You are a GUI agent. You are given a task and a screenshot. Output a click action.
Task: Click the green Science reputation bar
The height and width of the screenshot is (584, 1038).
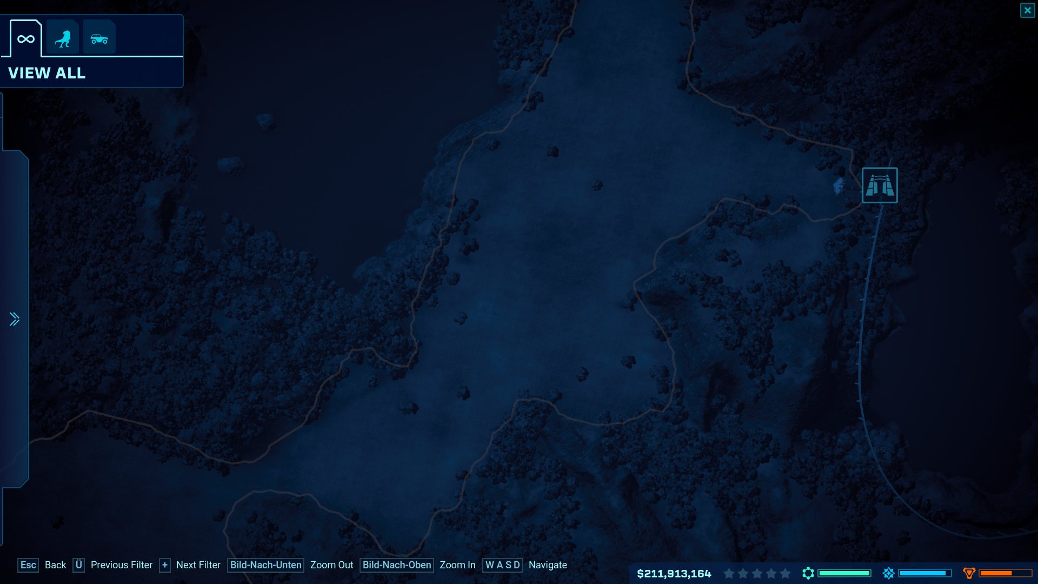click(844, 573)
